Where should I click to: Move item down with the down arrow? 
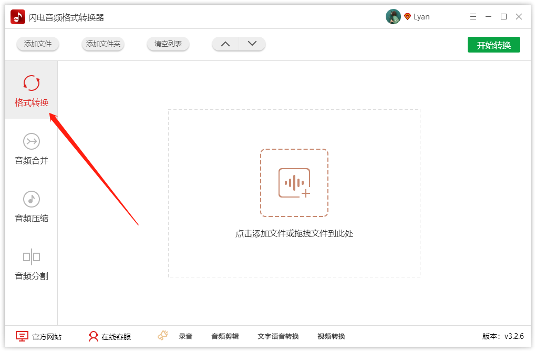[x=252, y=44]
